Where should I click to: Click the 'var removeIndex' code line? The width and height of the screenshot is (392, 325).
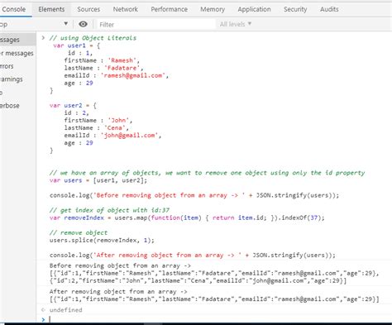(187, 217)
